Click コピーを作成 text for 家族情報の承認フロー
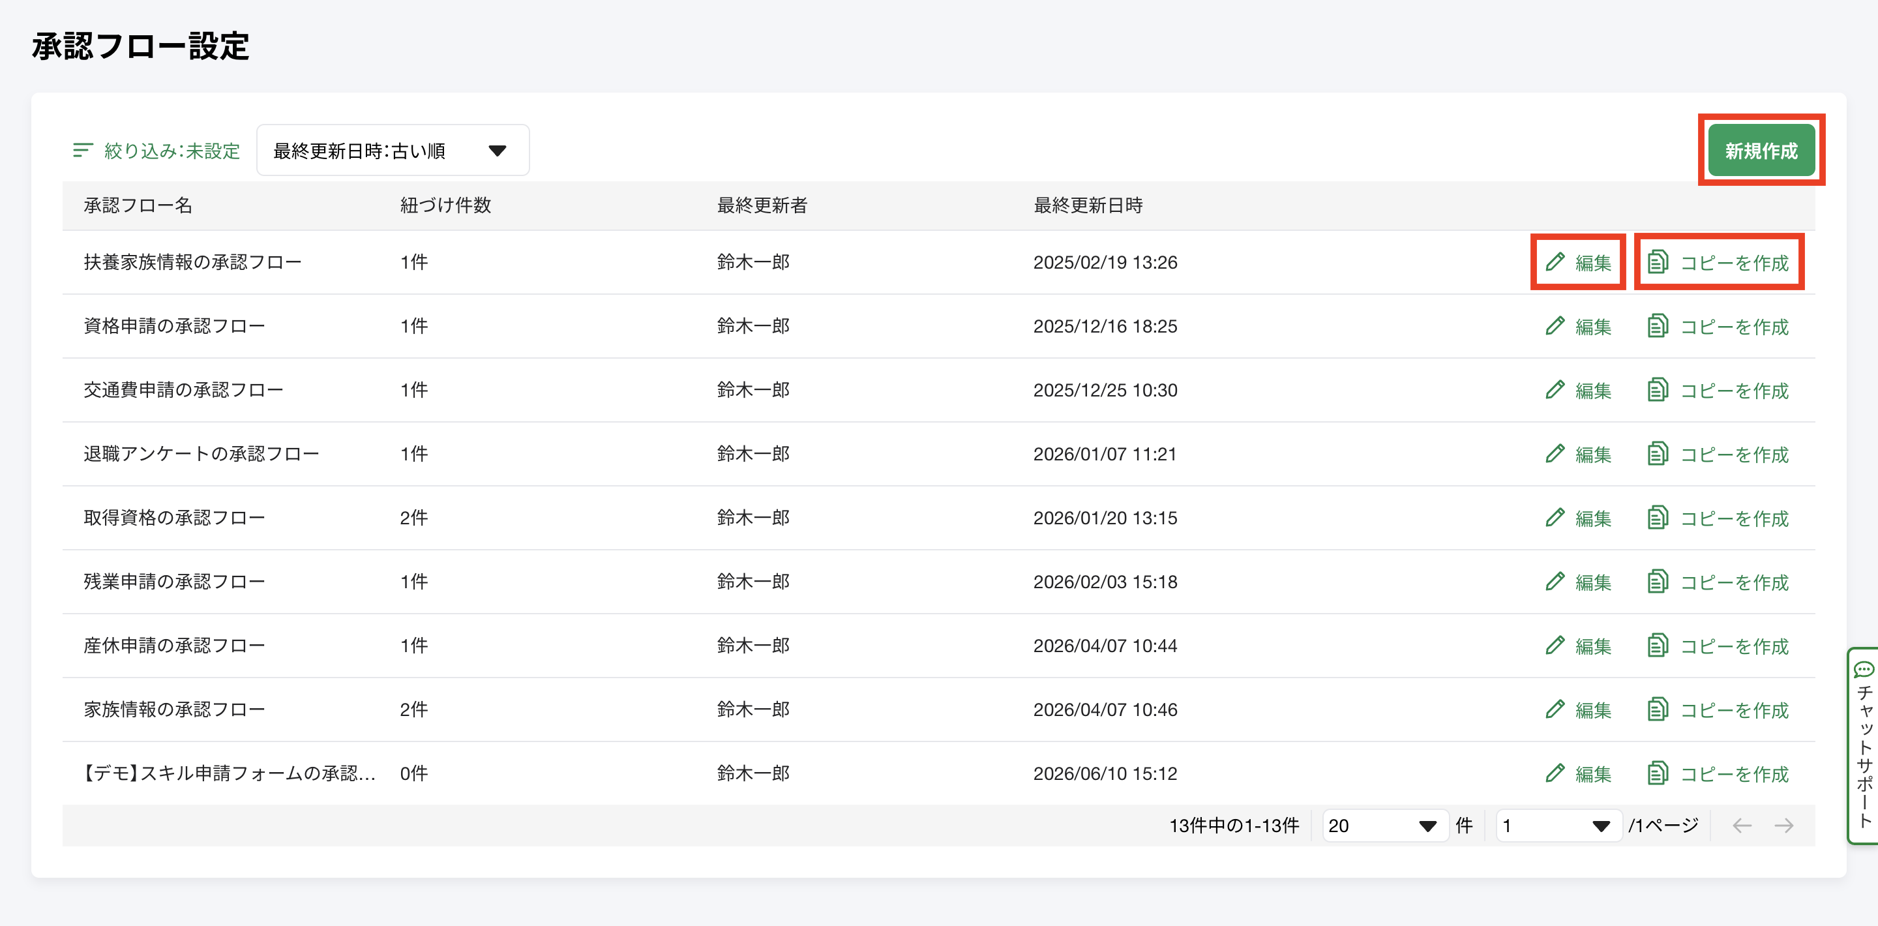This screenshot has width=1878, height=926. click(1735, 710)
